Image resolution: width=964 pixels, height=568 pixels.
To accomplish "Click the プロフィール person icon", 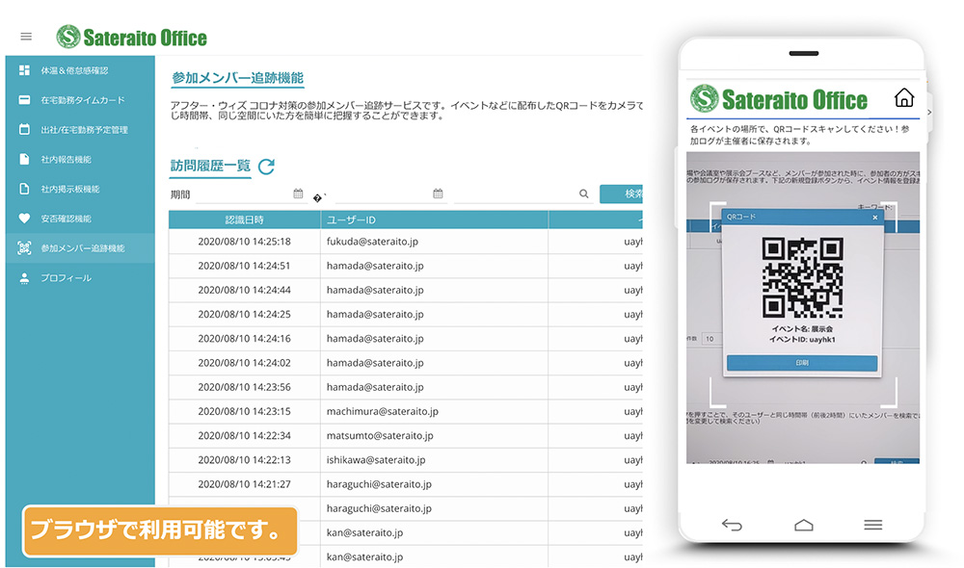I will tap(25, 278).
